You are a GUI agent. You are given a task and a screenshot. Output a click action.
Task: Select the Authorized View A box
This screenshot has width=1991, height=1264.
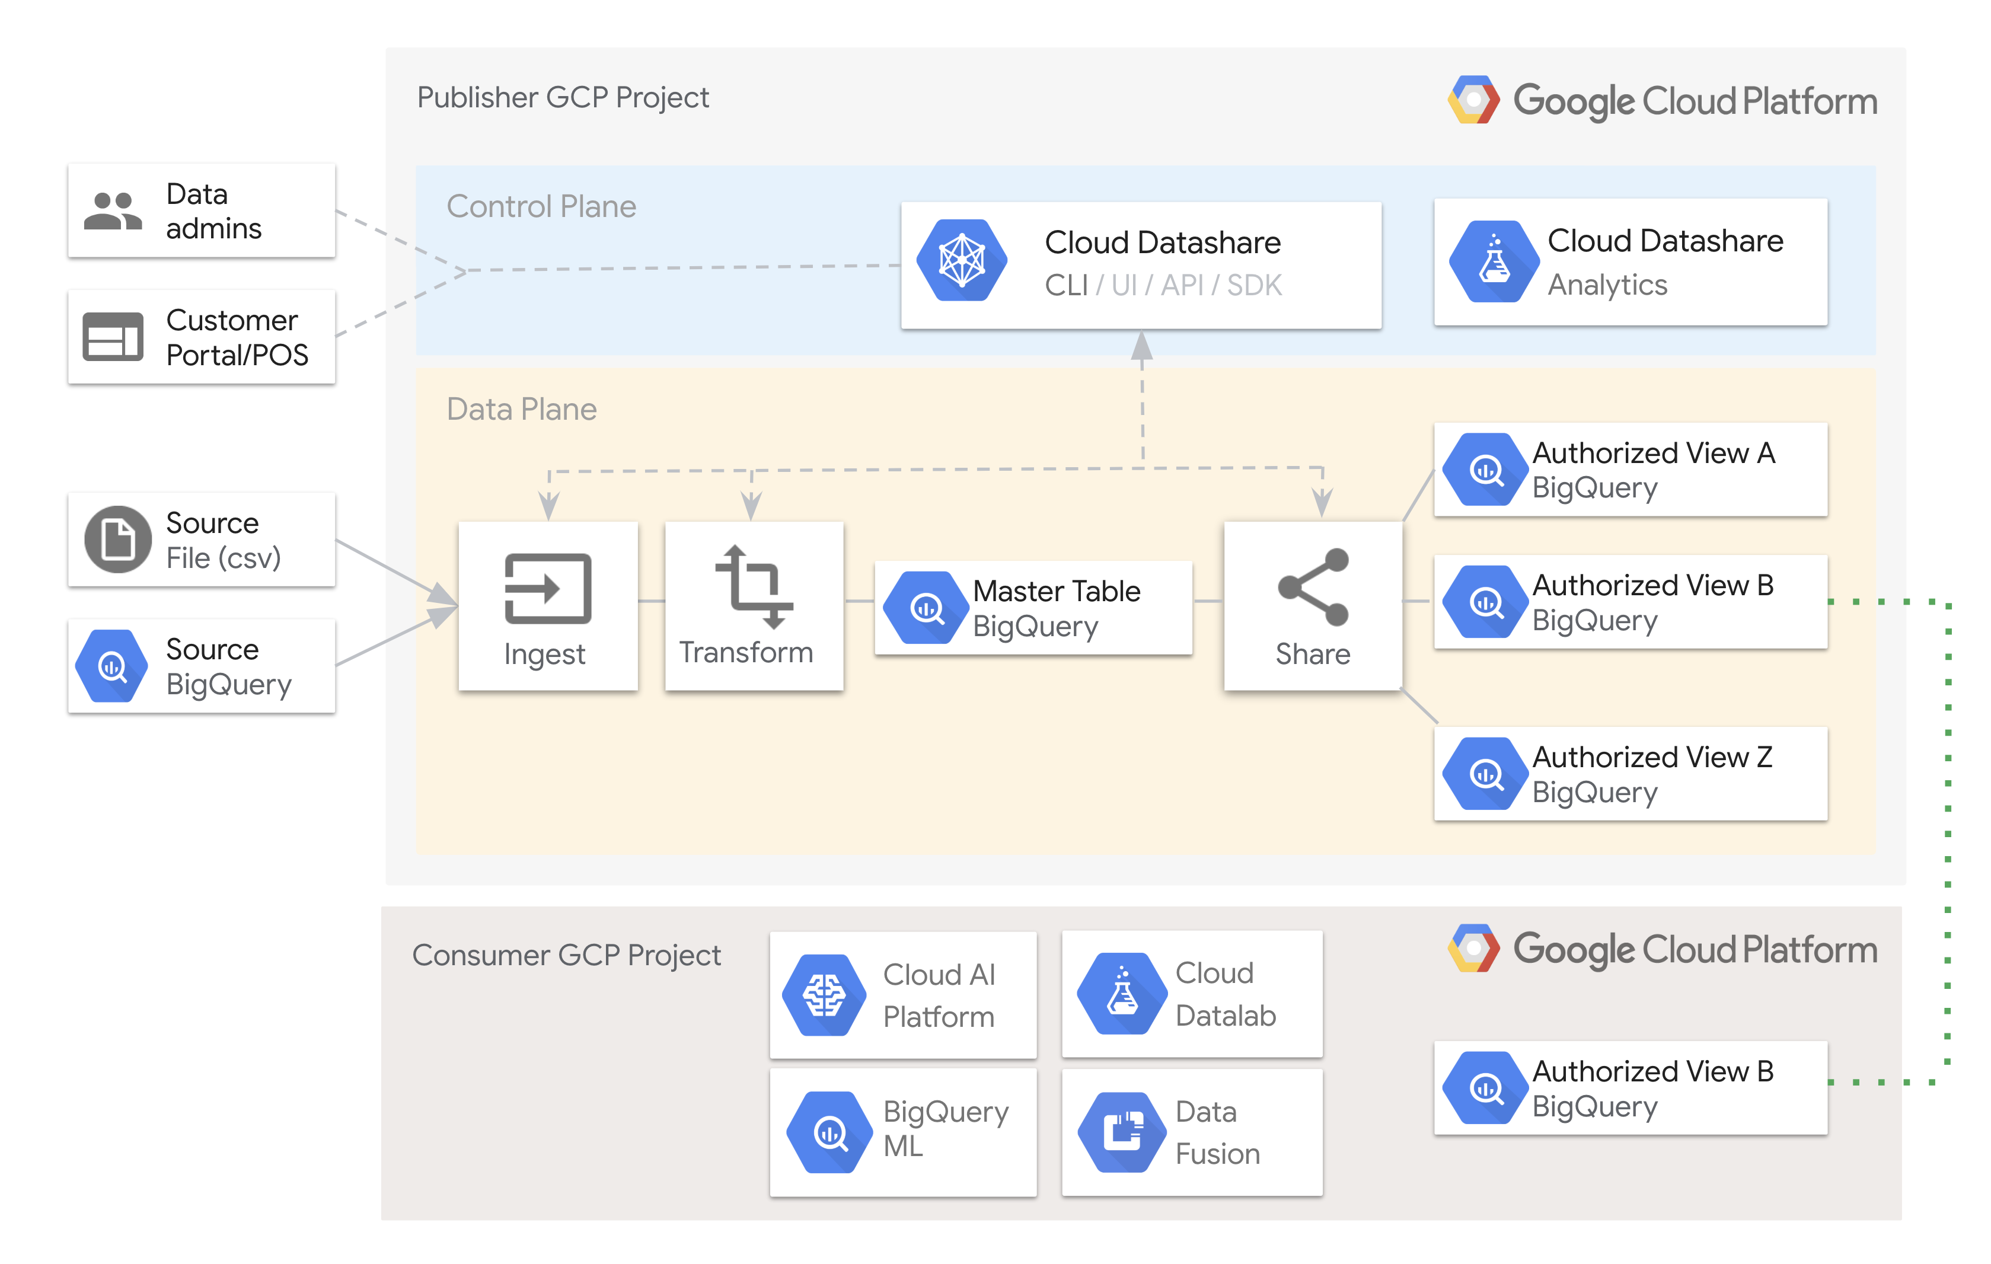pos(1630,470)
